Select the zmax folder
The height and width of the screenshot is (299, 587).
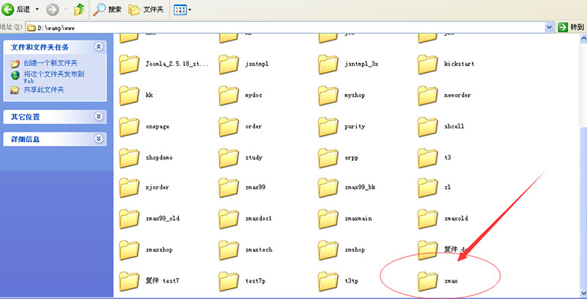(x=437, y=281)
